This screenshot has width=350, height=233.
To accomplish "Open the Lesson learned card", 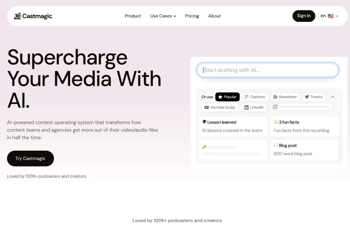I will [x=233, y=126].
